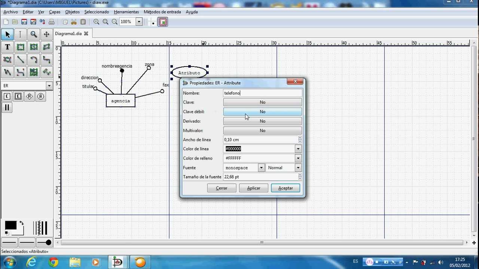
Task: Click the Aceptar button
Action: pos(286,188)
